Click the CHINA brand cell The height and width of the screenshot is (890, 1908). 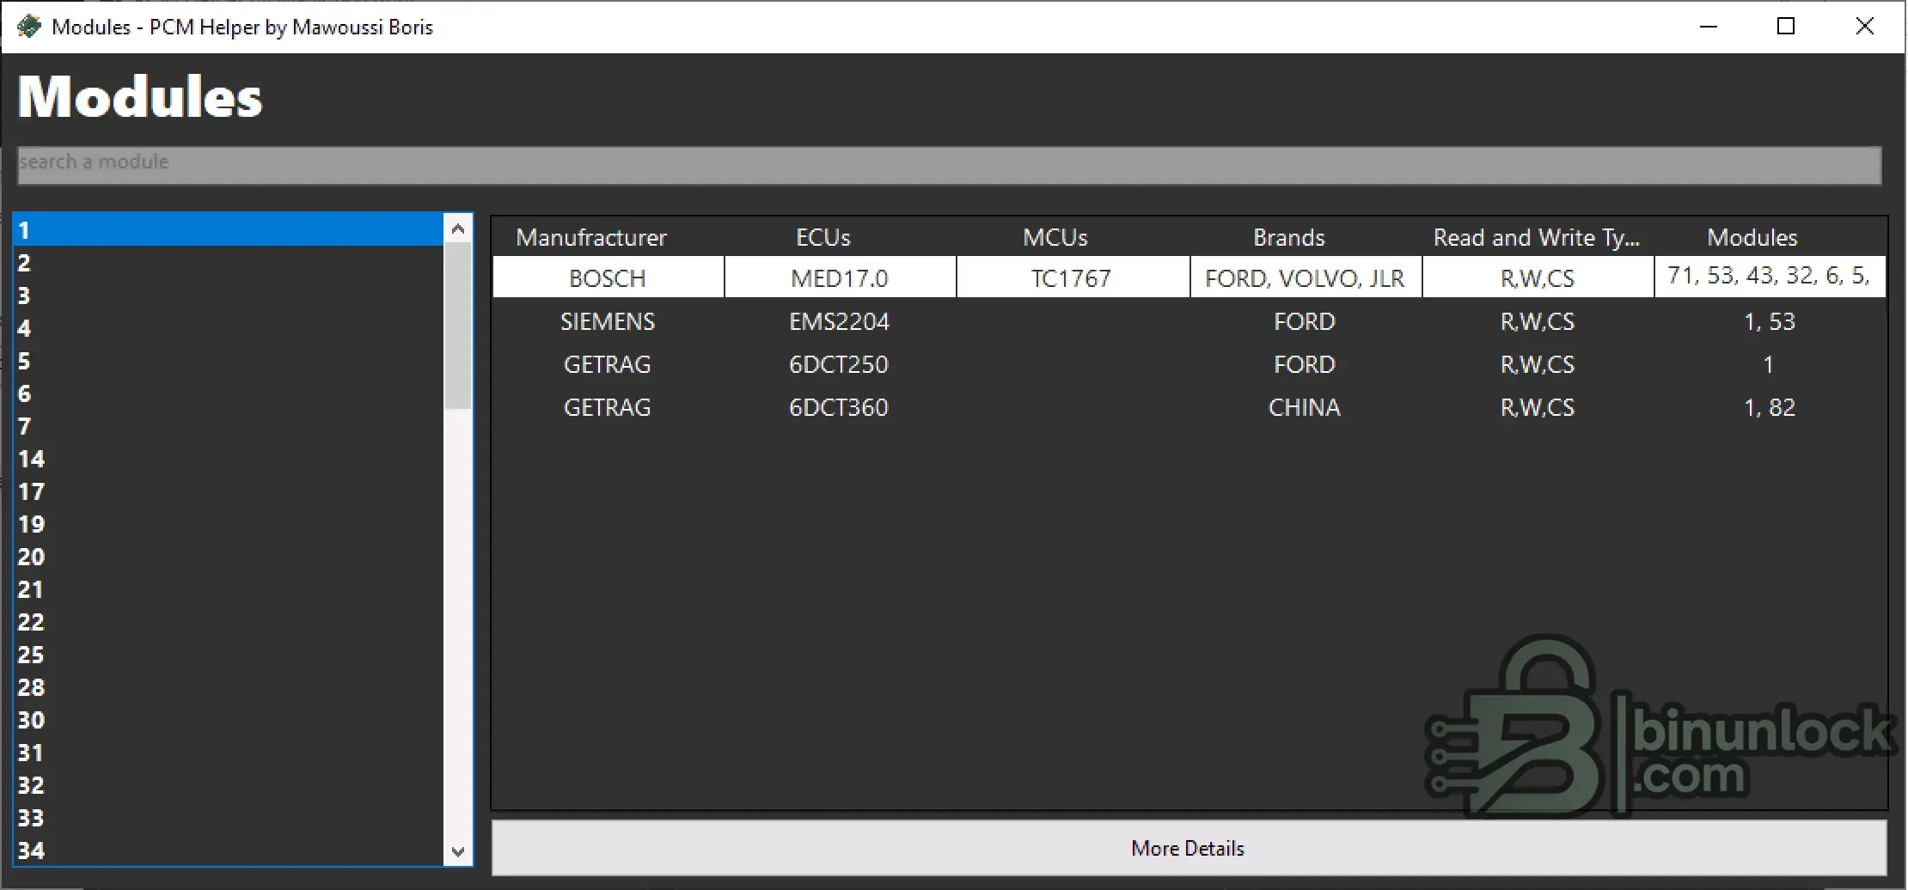[x=1305, y=407]
